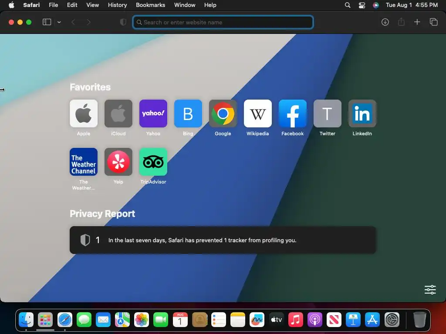Open the View menu
The width and height of the screenshot is (446, 334).
pyautogui.click(x=93, y=5)
